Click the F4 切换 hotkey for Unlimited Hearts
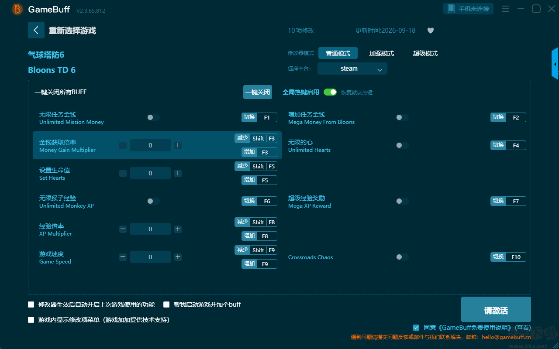The height and width of the screenshot is (349, 559). [508, 145]
